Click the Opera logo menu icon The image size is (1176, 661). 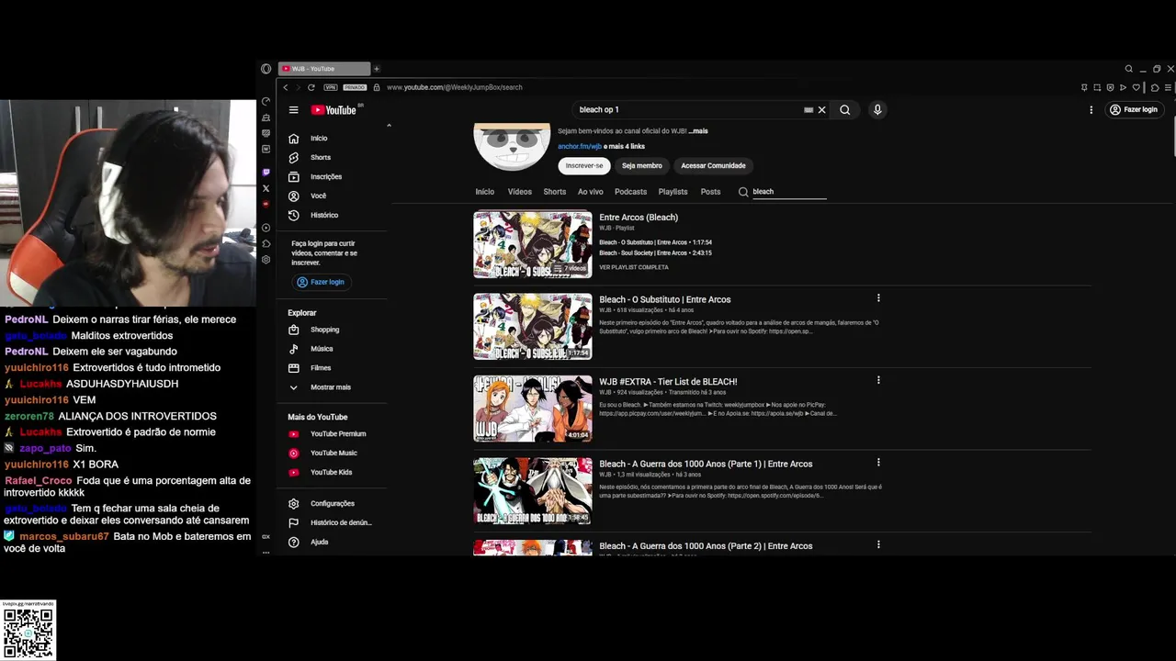click(x=266, y=69)
